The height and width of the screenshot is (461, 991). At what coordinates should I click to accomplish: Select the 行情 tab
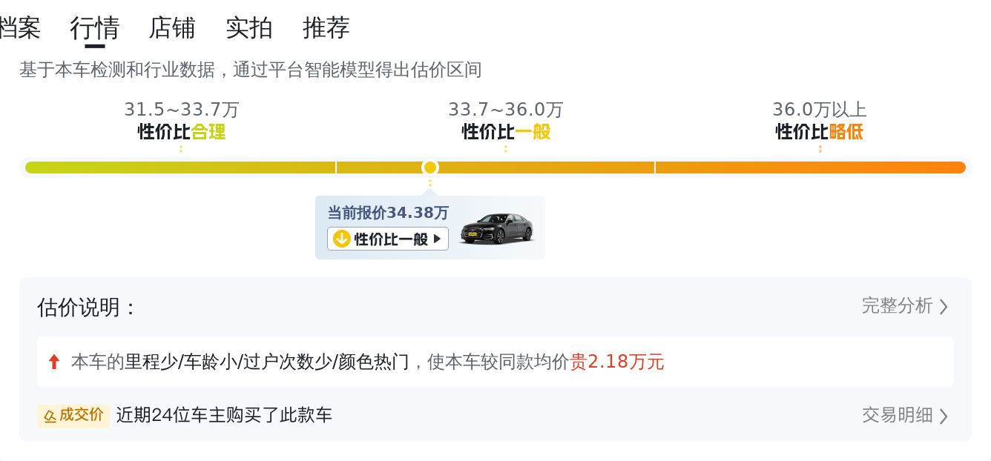coord(94,28)
